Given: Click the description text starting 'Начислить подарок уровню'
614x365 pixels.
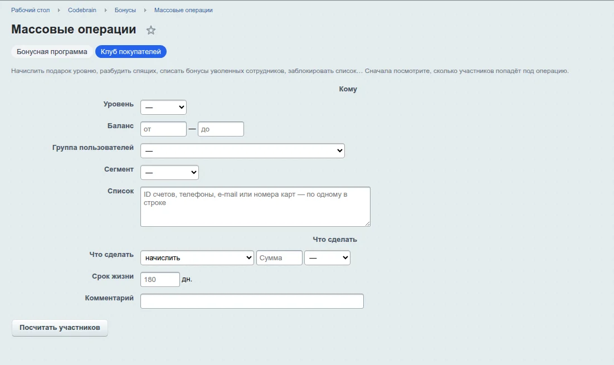Looking at the screenshot, I should pos(290,71).
